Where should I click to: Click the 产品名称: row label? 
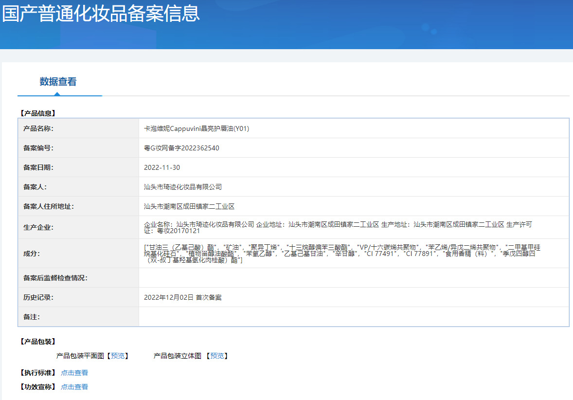[38, 128]
